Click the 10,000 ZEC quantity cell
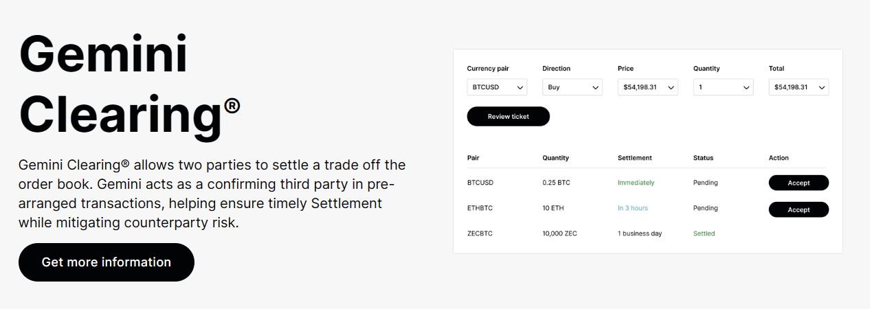Image resolution: width=870 pixels, height=309 pixels. 559,233
